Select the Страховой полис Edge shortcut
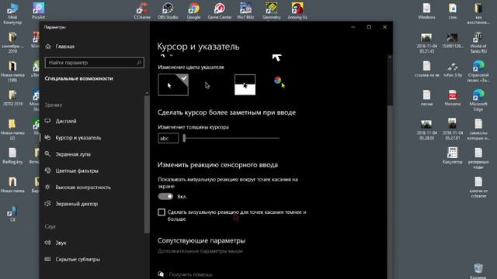Screen dimensions: 497x279 click(478, 71)
